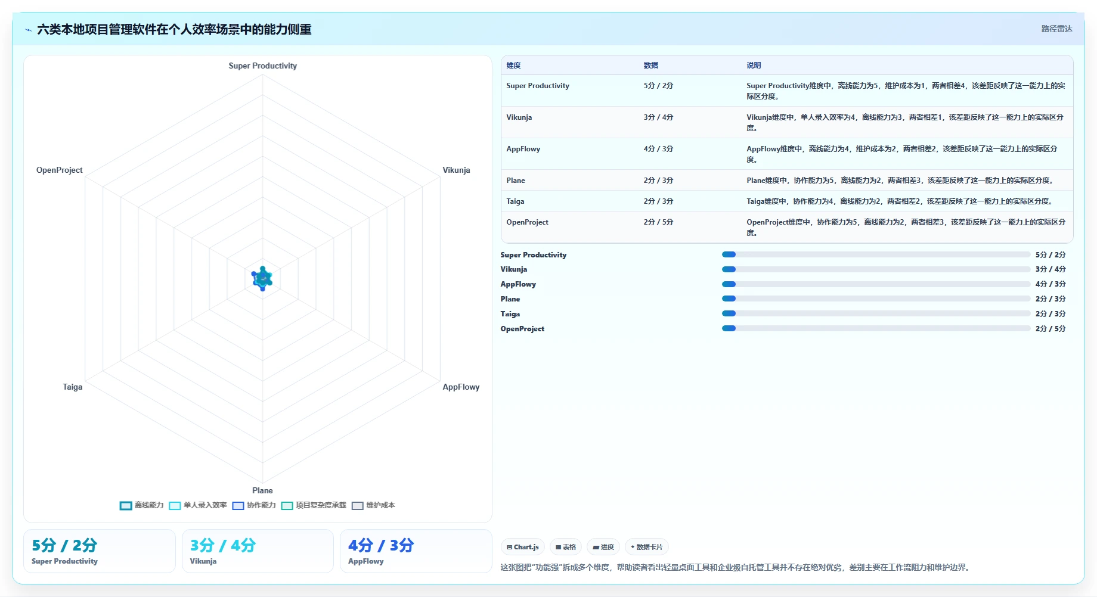
Task: Select the OpenProject table row name
Action: pyautogui.click(x=527, y=222)
